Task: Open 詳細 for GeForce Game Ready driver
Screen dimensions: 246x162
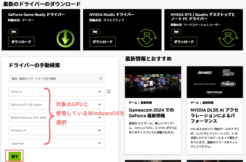Action: [x=14, y=32]
